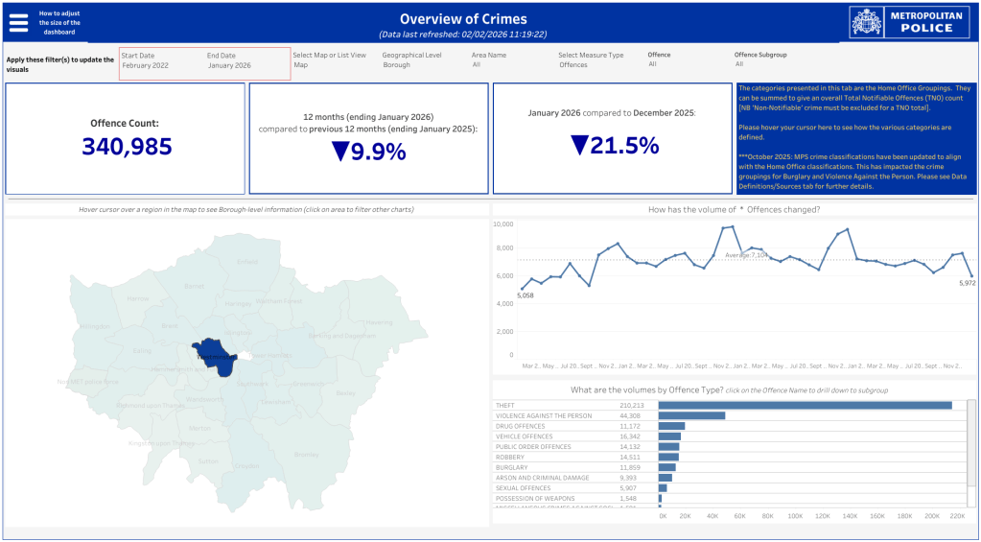
Task: Open the End Date dropdown
Action: point(229,65)
